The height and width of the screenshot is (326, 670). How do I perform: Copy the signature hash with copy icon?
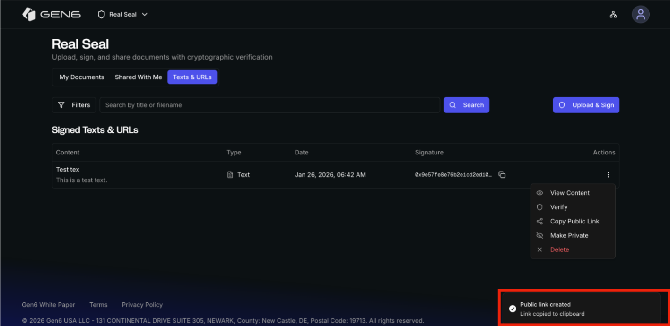[502, 175]
